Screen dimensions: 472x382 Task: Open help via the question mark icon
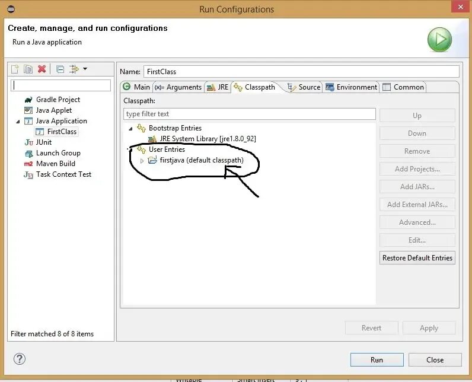coord(20,359)
